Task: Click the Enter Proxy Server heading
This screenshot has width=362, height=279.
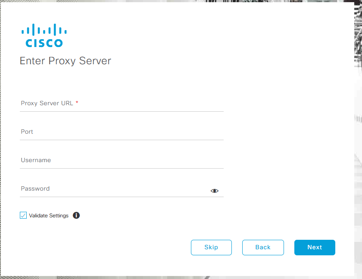Action: [x=66, y=61]
